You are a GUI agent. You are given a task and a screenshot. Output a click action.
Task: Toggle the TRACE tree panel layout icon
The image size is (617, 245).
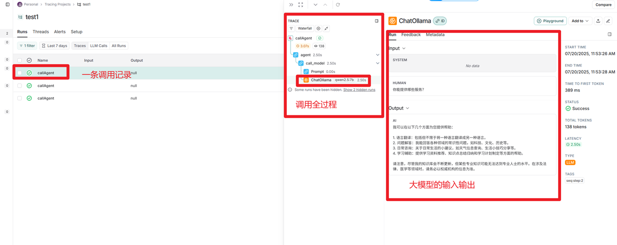click(376, 21)
